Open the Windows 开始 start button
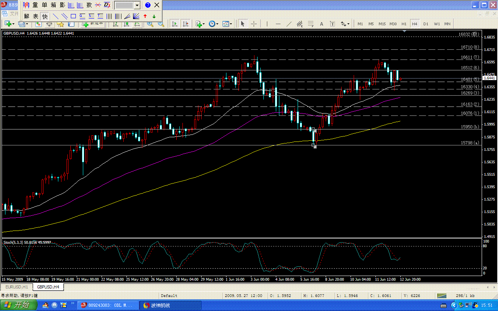This screenshot has width=498, height=311. pos(19,305)
